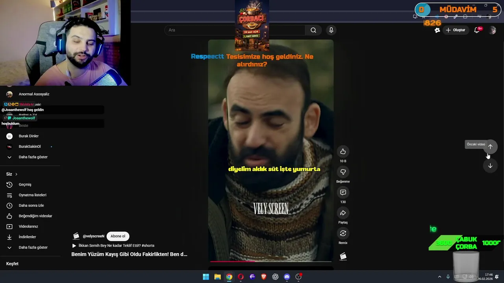Go to previous video (Önceki video)
Image resolution: width=504 pixels, height=283 pixels.
[490, 147]
